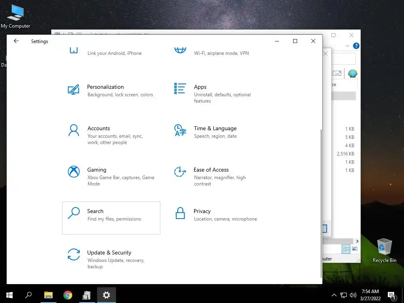Click the Apps list icon
Viewport: 404px width, 303px height.
[180, 88]
